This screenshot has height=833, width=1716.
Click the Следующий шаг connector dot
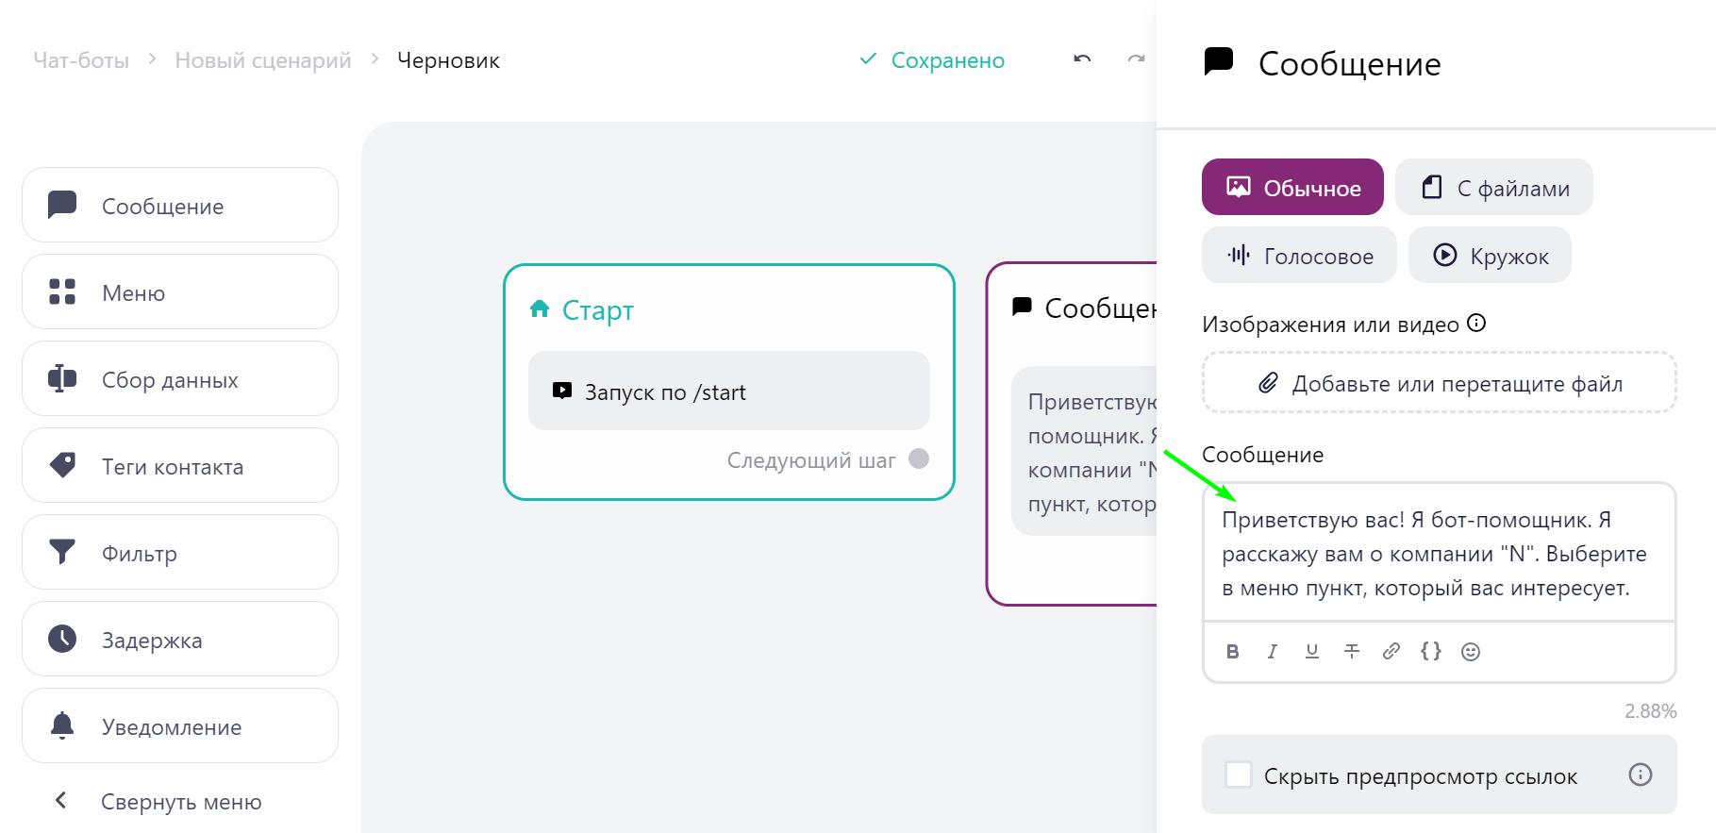tap(919, 458)
